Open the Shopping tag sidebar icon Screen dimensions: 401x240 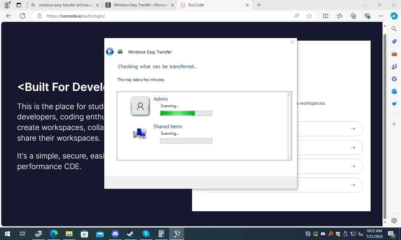tap(394, 42)
